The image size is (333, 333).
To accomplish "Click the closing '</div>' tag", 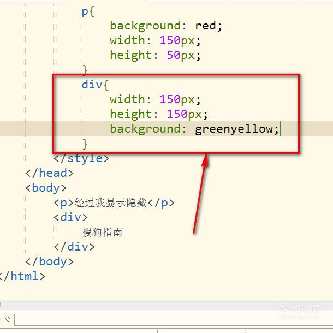I will pos(74,247).
